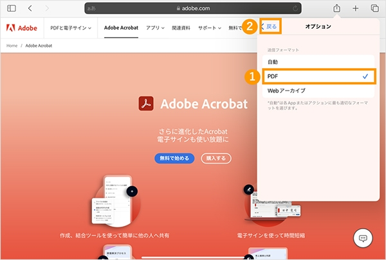Click the adobe.com address bar
Image resolution: width=386 pixels, height=260 pixels.
pos(193,8)
